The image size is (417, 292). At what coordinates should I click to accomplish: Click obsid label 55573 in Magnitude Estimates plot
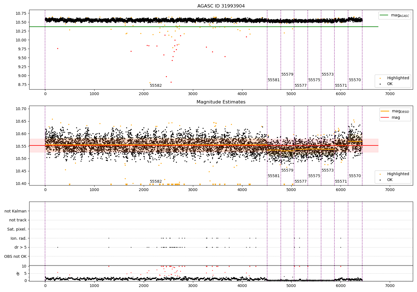pos(328,170)
